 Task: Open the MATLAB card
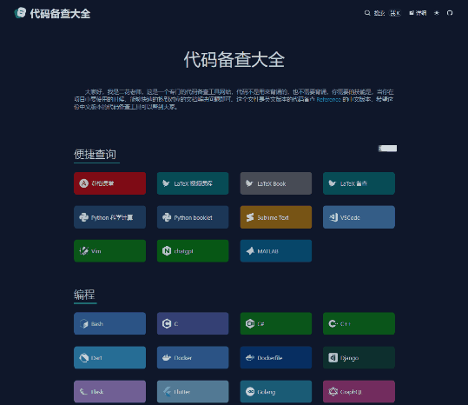pyautogui.click(x=276, y=251)
